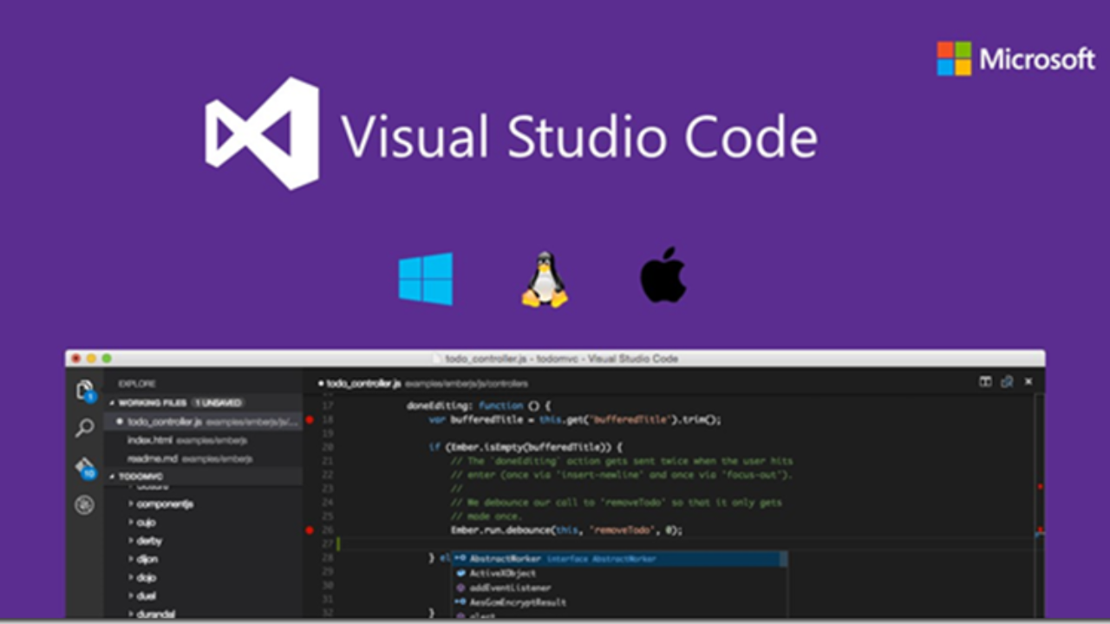
Task: Click the Apple logo in the banner
Action: [x=663, y=275]
